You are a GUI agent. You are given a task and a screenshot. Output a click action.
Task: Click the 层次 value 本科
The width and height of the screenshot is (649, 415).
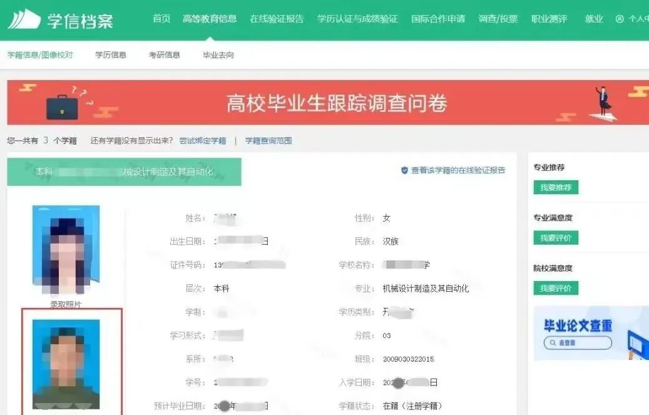tap(222, 289)
